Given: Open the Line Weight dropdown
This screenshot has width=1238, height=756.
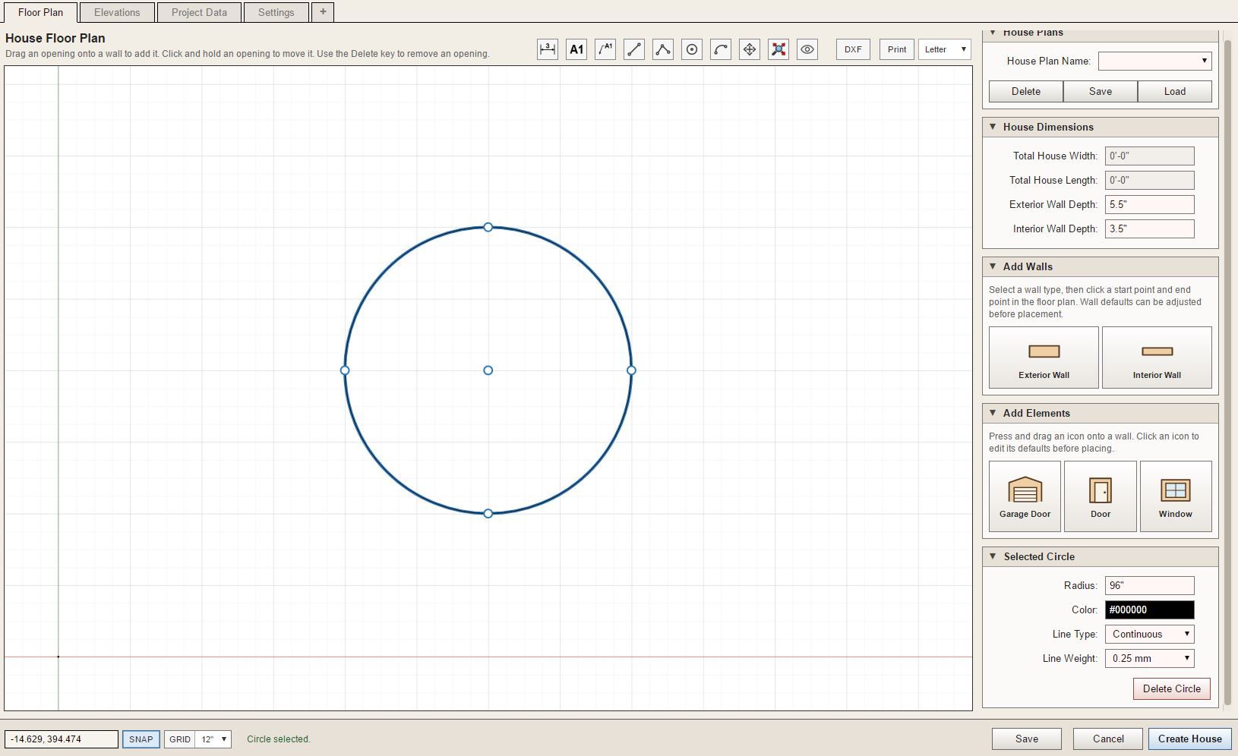Looking at the screenshot, I should (1150, 658).
